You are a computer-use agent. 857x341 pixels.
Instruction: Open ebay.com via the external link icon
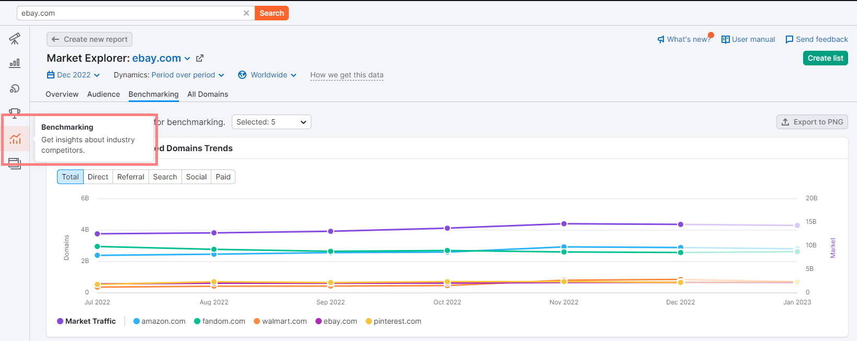(x=199, y=58)
